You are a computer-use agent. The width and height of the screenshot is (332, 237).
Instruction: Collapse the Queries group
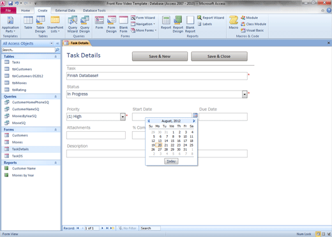tap(56, 96)
